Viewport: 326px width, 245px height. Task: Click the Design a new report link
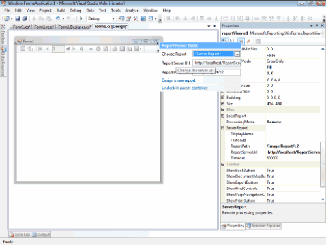179,80
